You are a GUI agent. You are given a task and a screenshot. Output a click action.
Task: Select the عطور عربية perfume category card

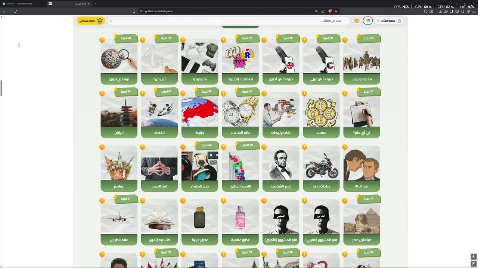[x=200, y=222]
